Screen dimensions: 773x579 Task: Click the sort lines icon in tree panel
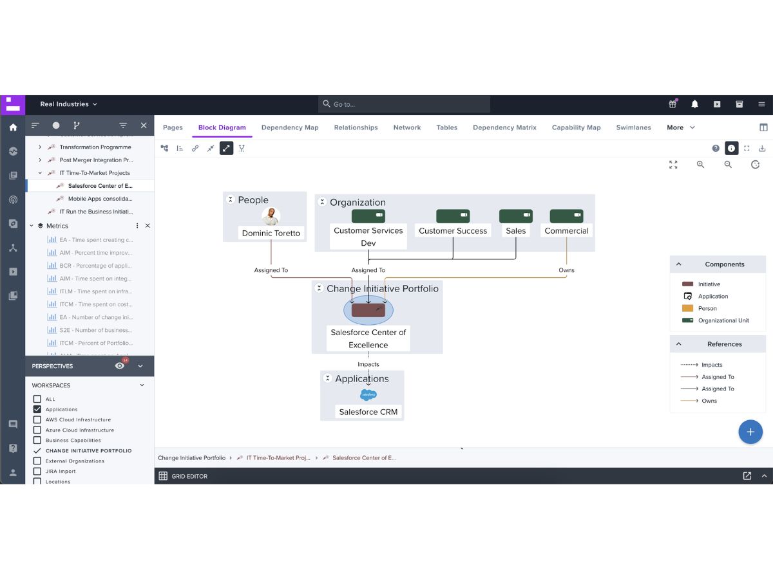(x=35, y=125)
